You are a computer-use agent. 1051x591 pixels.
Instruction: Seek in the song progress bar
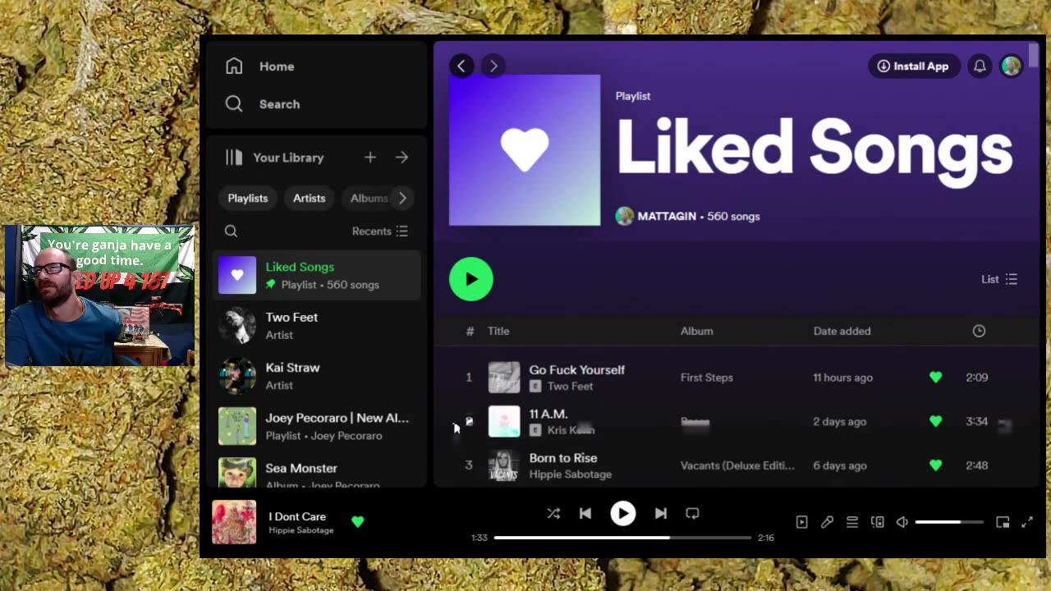[622, 538]
